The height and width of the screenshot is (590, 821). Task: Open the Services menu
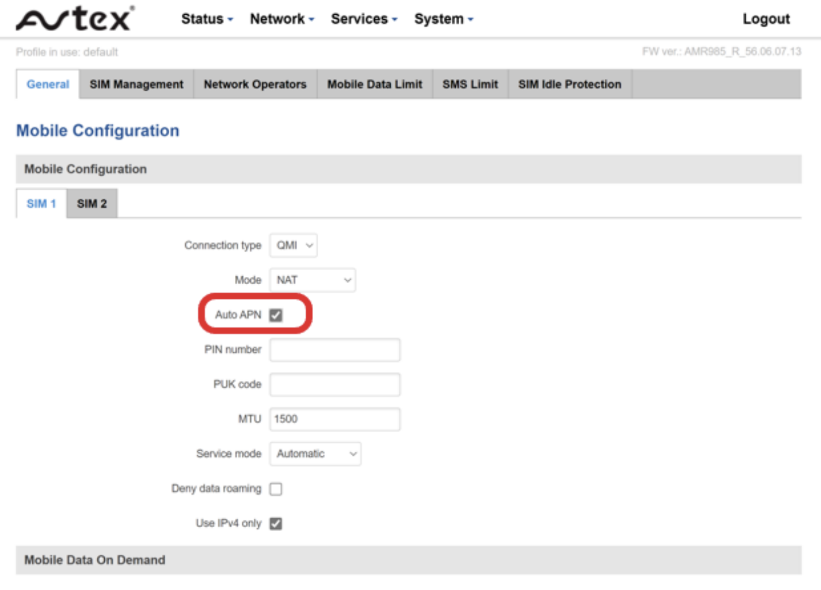point(364,19)
